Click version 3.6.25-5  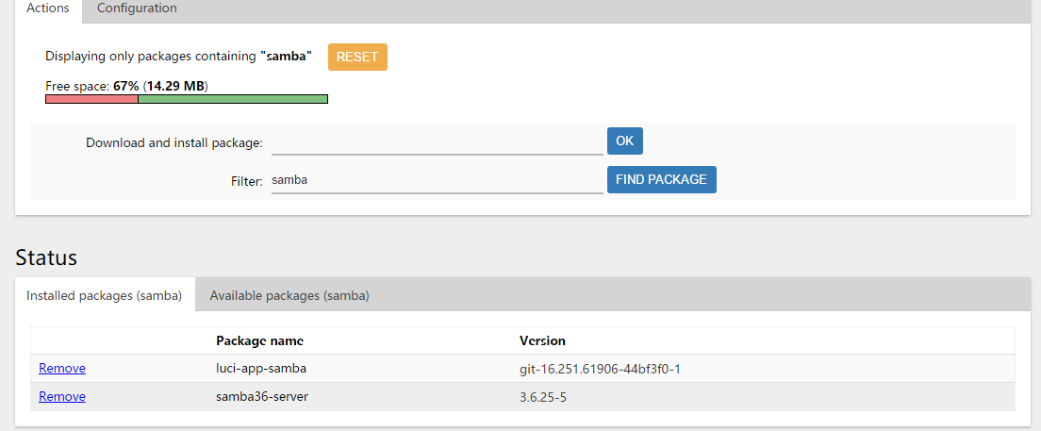(x=542, y=397)
